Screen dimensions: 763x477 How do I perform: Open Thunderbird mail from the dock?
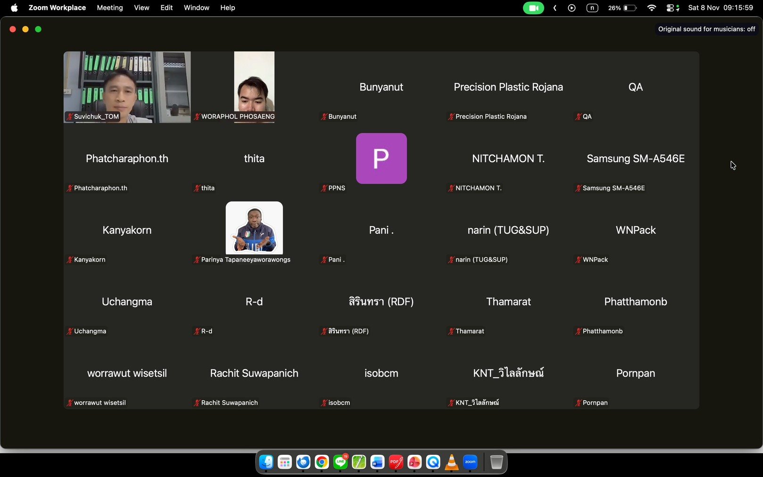pos(303,462)
